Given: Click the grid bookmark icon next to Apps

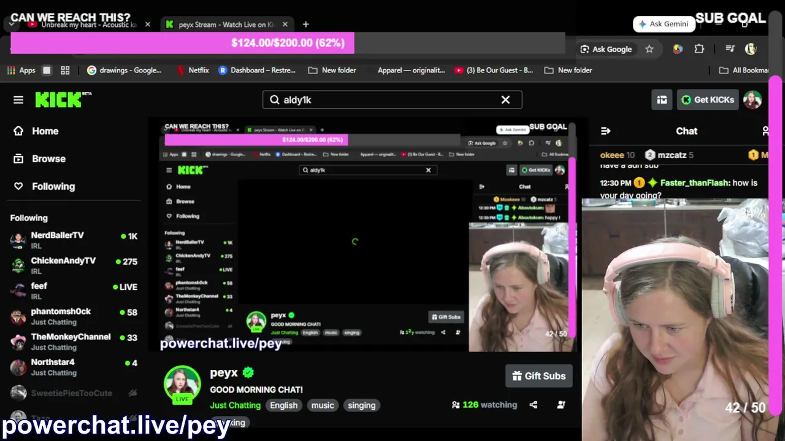Looking at the screenshot, I should [66, 70].
